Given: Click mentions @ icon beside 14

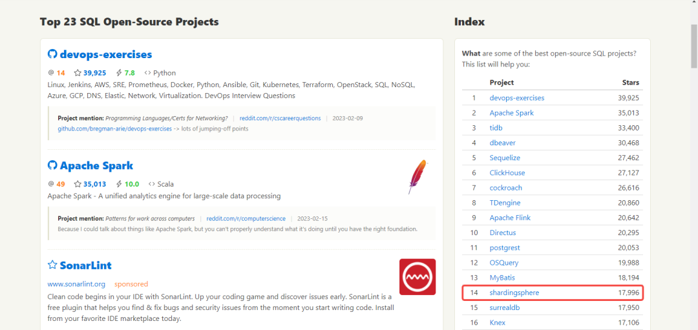Looking at the screenshot, I should coord(51,73).
